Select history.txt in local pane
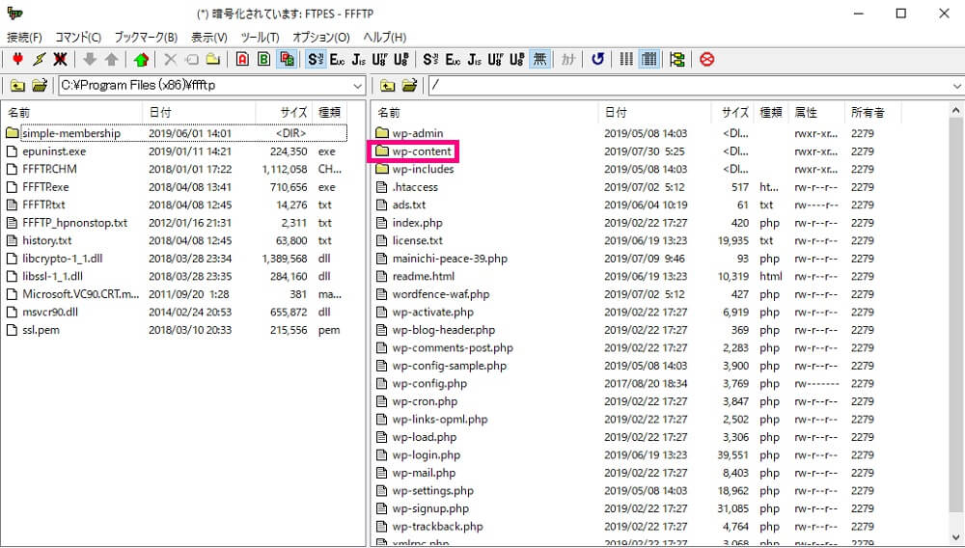Screen dimensions: 965x548 click(46, 240)
